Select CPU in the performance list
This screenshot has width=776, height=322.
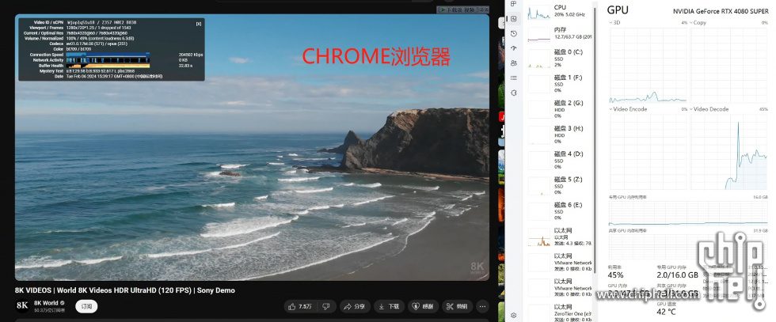coord(560,11)
